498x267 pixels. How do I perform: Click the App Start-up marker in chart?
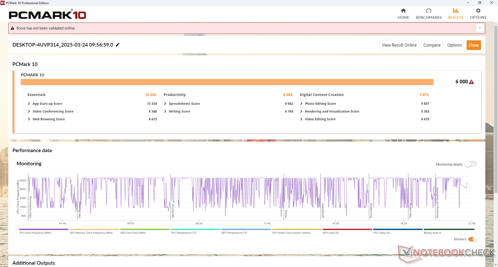pyautogui.click(x=173, y=211)
